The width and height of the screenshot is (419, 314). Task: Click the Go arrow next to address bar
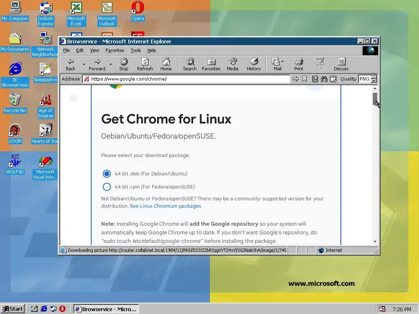295,79
